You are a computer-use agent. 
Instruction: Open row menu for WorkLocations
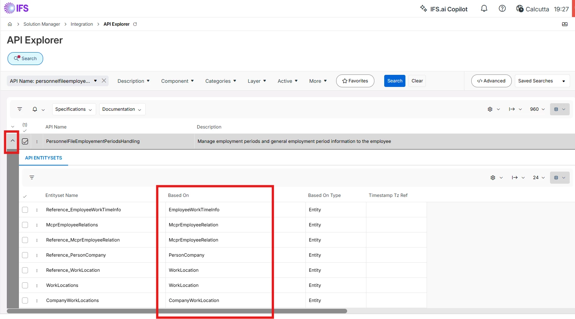click(37, 285)
